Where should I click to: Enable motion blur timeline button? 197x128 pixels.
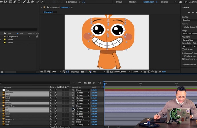click(x=94, y=83)
